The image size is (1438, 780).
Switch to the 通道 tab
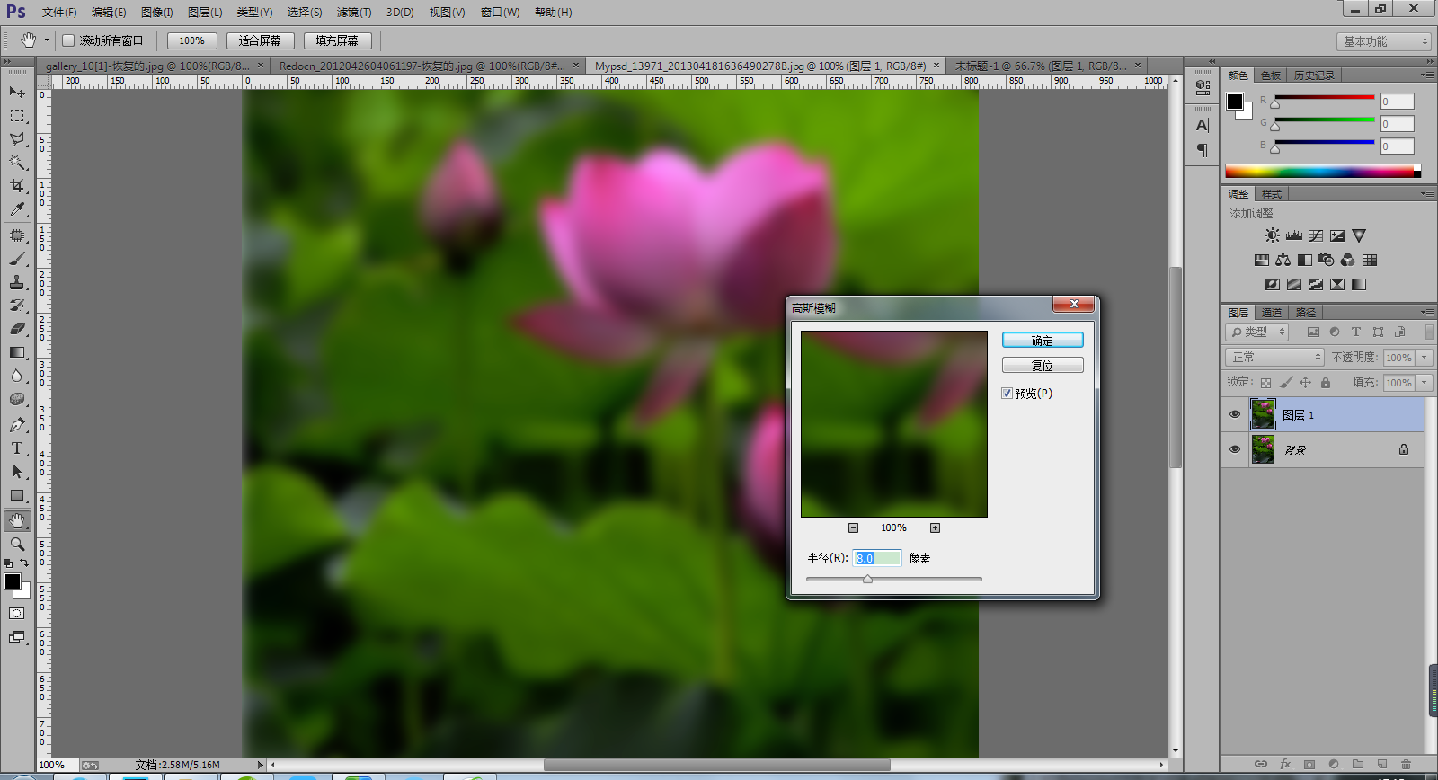(1272, 313)
